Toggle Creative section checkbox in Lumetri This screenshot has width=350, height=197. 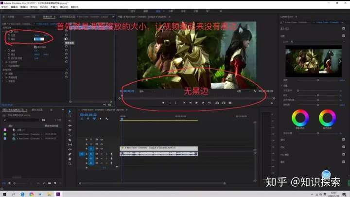[344, 36]
